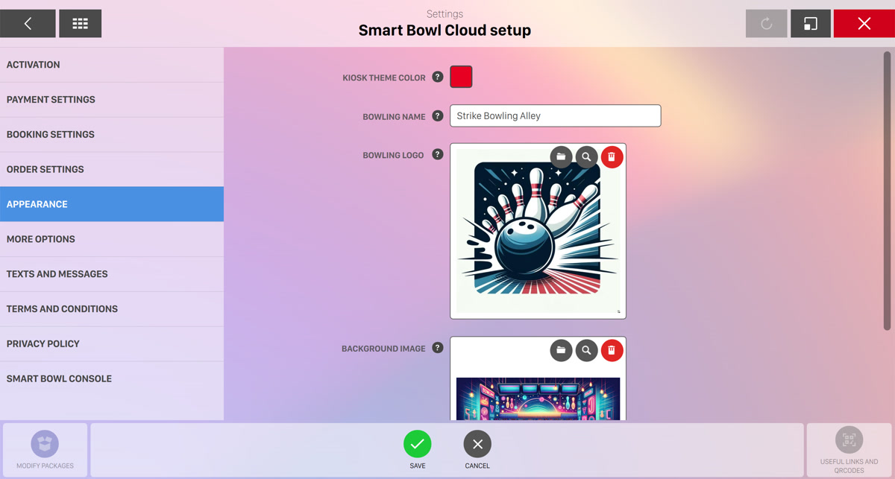Click the back arrow button

[28, 24]
